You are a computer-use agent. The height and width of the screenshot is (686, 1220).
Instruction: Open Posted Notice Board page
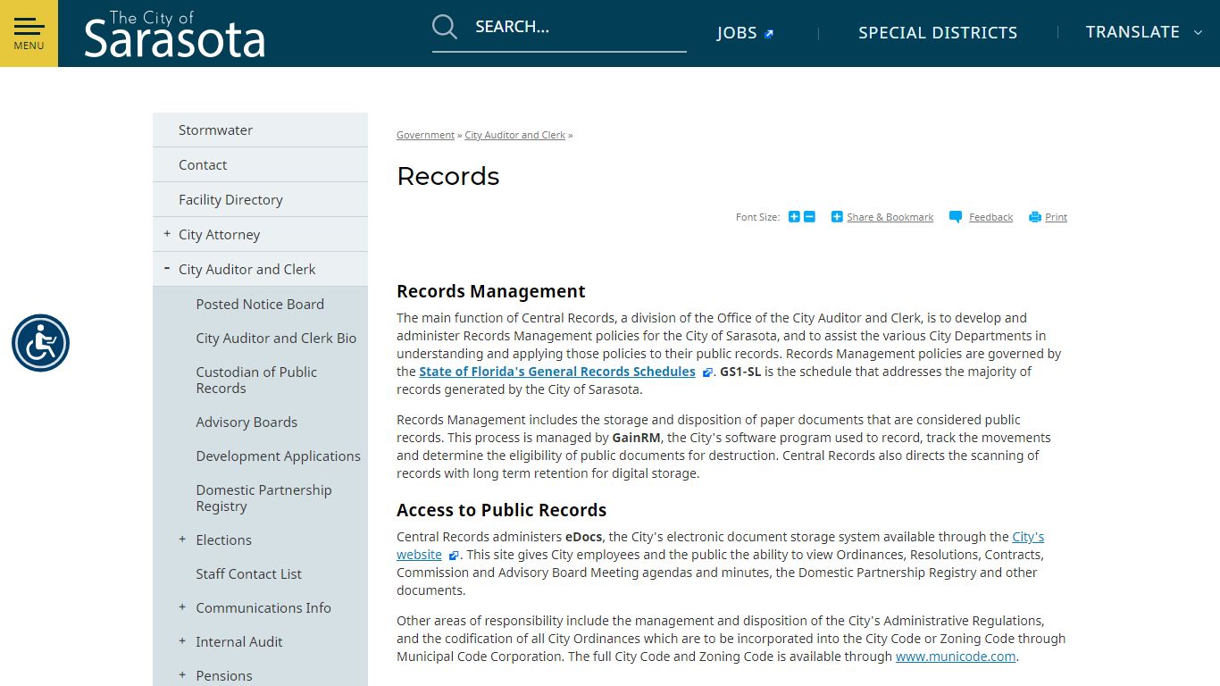[260, 304]
